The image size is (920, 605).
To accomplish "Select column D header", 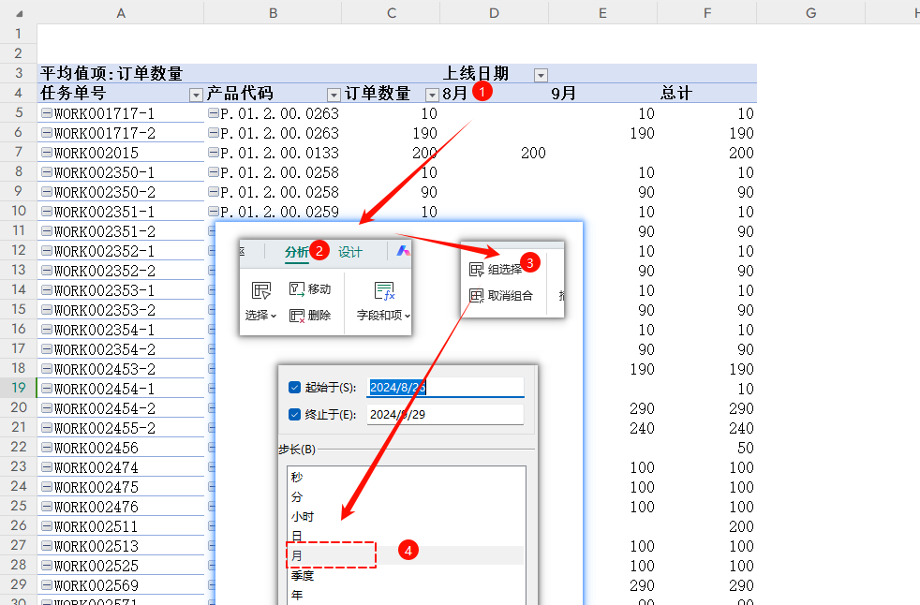I will [494, 12].
